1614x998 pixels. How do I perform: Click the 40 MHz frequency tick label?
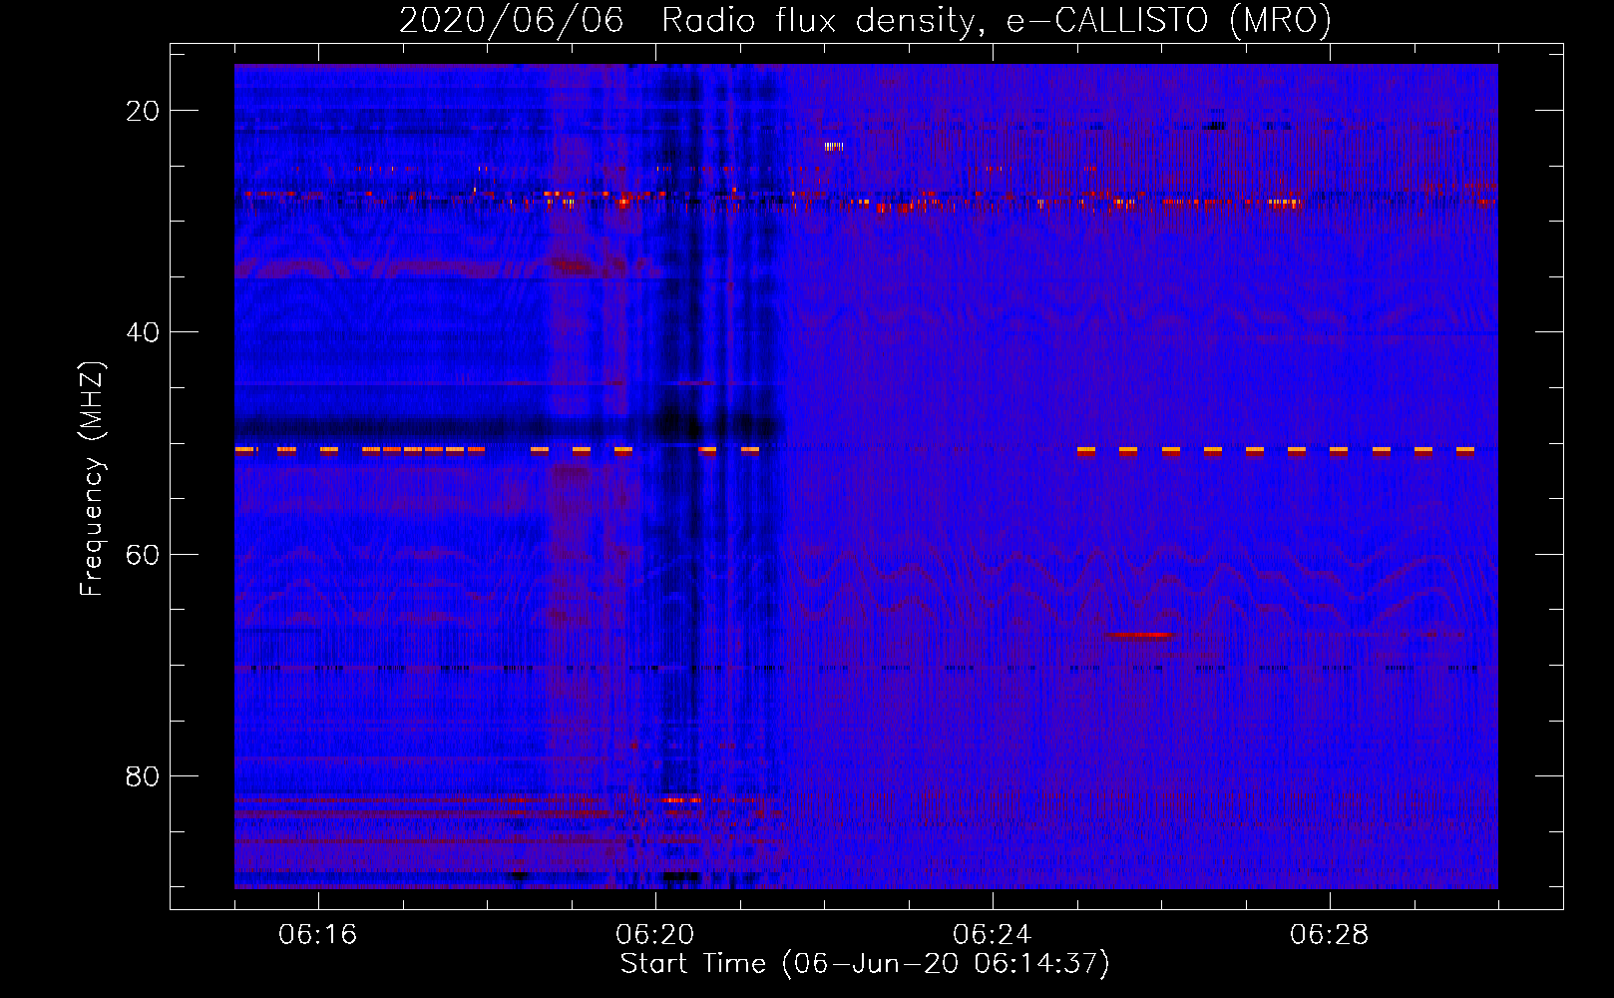(143, 332)
